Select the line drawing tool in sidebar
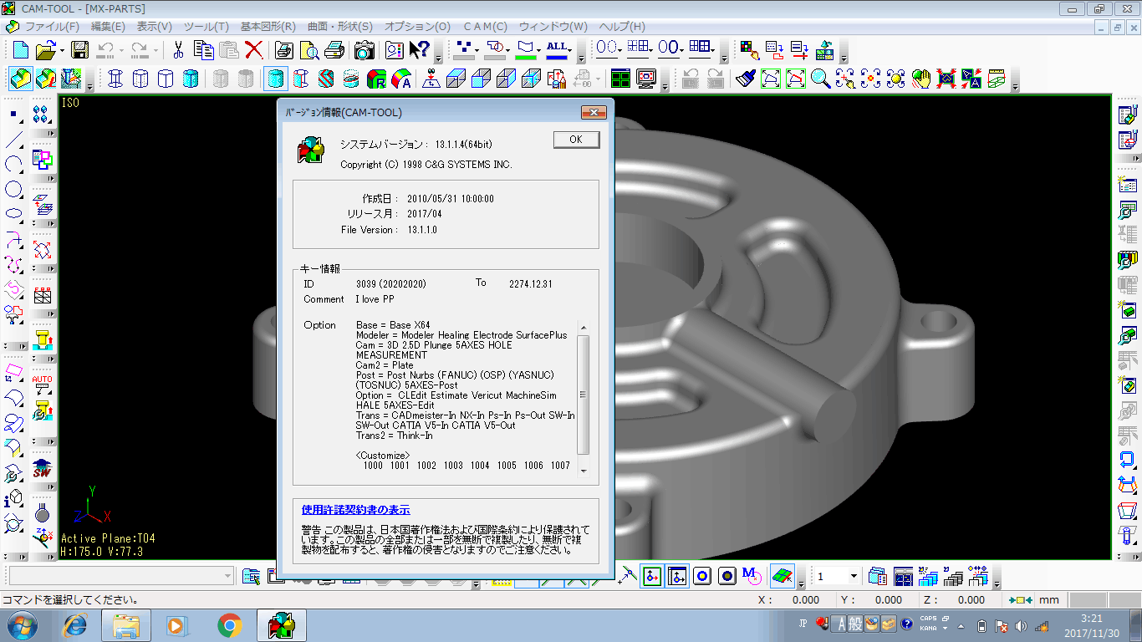Viewport: 1142px width, 642px height. click(14, 139)
